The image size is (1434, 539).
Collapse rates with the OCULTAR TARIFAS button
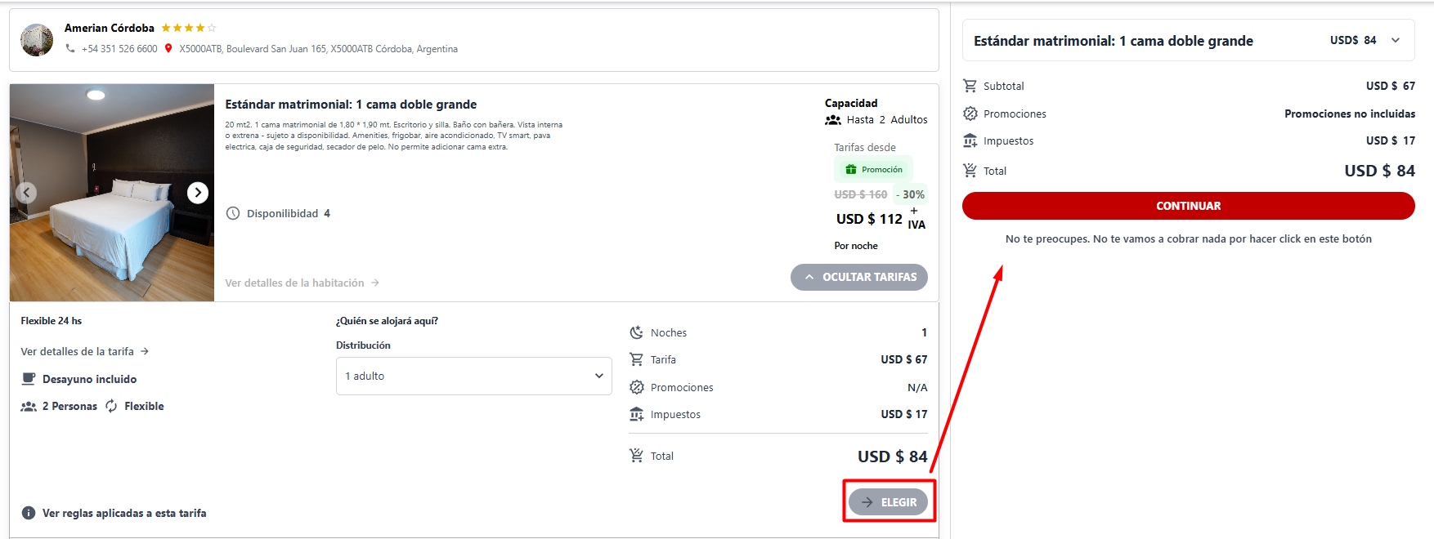859,277
